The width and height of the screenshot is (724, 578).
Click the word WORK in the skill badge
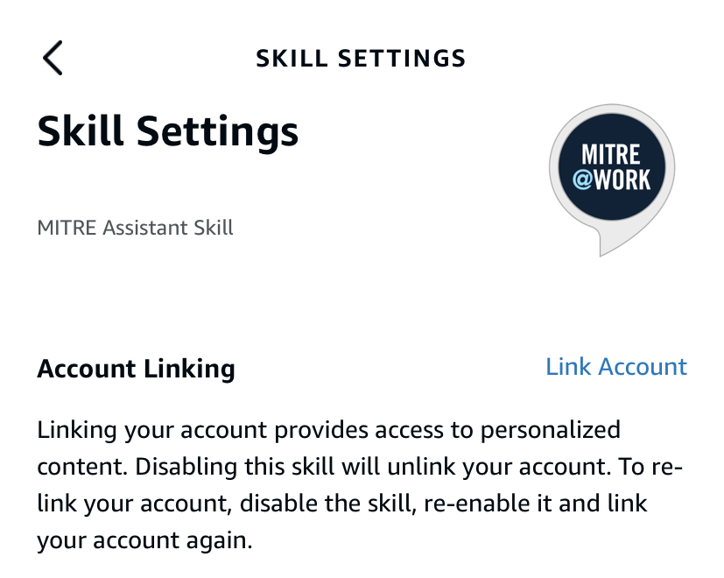click(x=622, y=180)
